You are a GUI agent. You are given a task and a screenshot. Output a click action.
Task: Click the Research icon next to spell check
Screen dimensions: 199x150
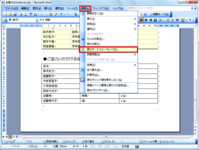[x=36, y=14]
